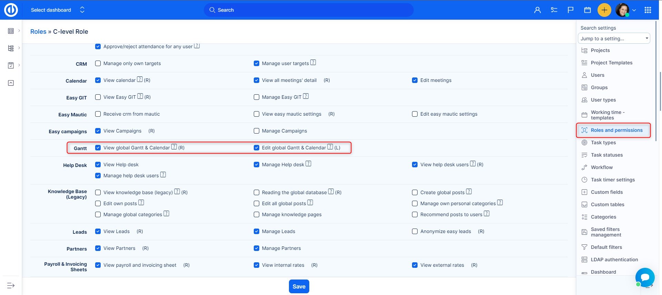
Task: Click the flag icon in top bar
Action: tap(570, 10)
